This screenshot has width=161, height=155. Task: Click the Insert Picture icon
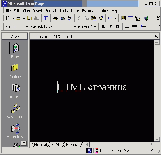[138, 18]
